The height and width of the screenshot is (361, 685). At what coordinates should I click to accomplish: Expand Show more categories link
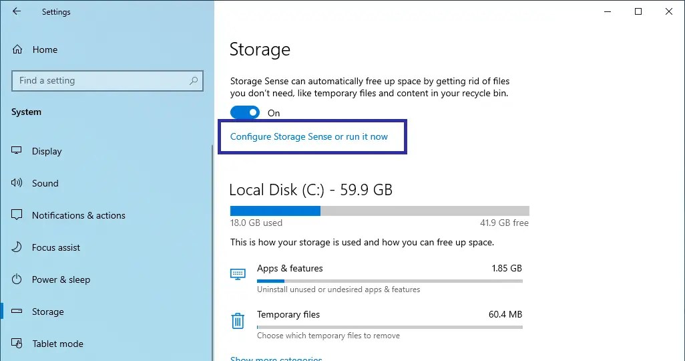276,358
